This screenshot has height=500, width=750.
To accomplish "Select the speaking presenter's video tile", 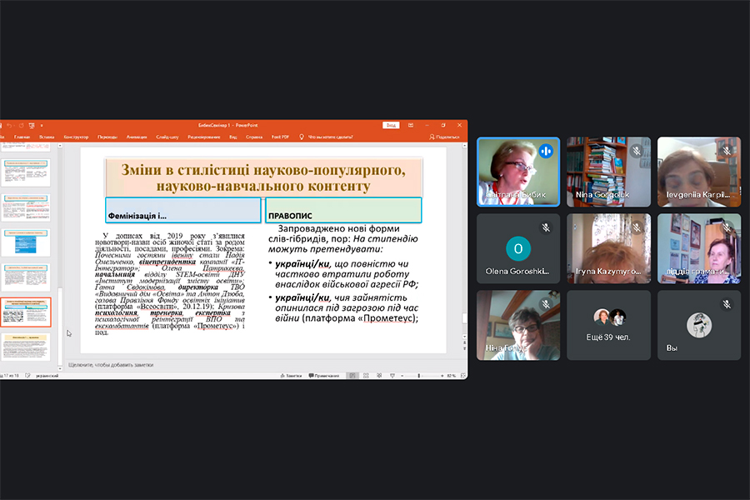I will tap(518, 172).
